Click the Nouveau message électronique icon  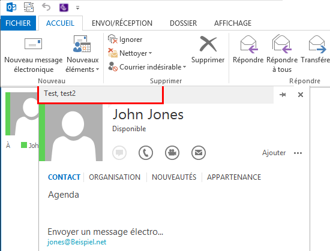tap(33, 44)
